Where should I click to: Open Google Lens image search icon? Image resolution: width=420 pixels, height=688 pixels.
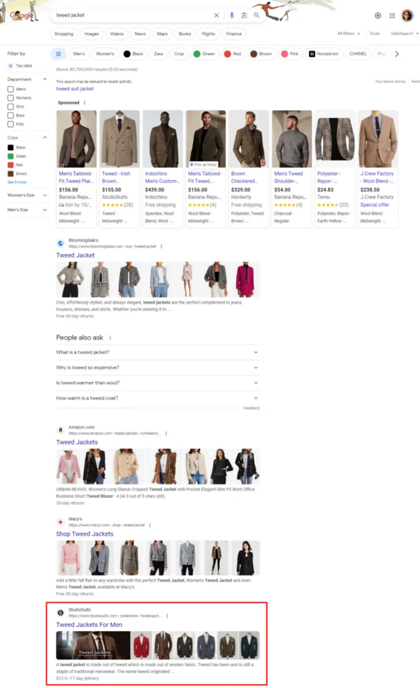(x=244, y=15)
